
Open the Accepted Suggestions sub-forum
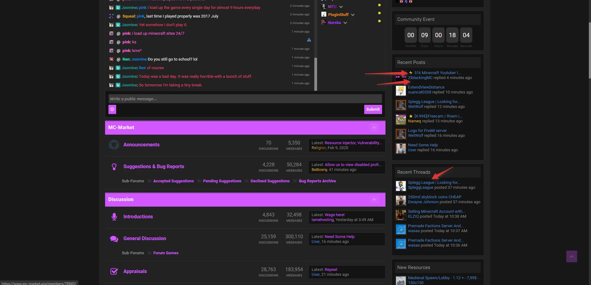[173, 181]
